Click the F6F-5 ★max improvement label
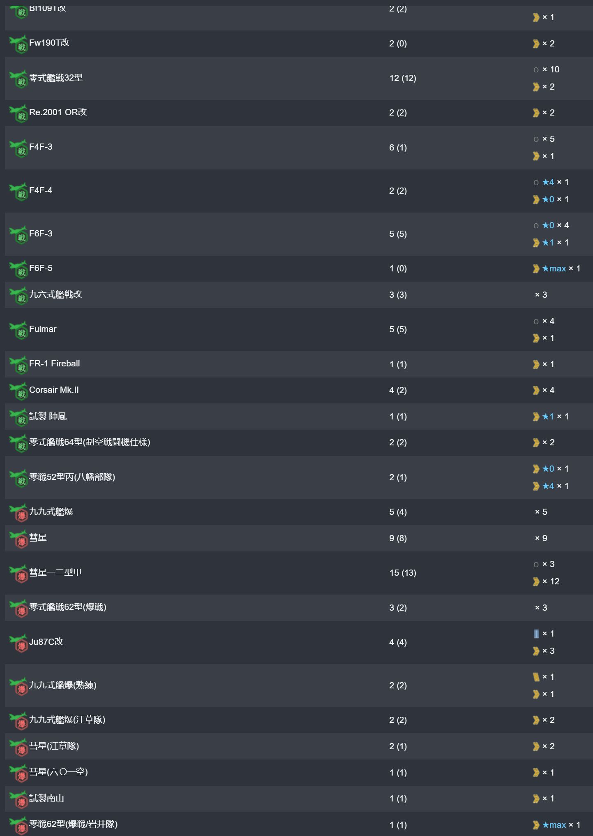Image resolution: width=593 pixels, height=836 pixels. (x=554, y=269)
